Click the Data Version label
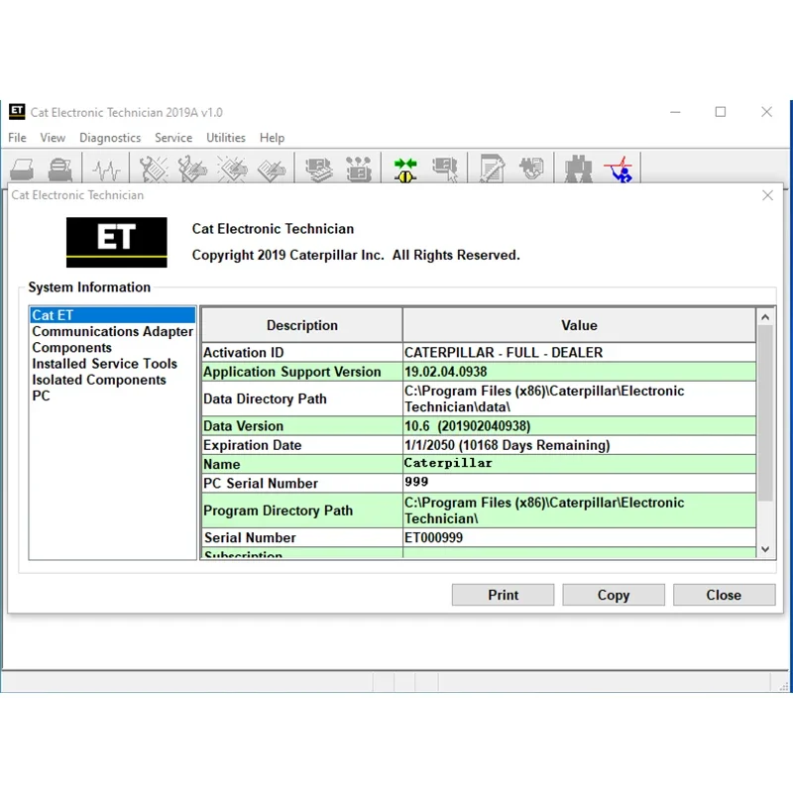793x793 pixels. 243,426
